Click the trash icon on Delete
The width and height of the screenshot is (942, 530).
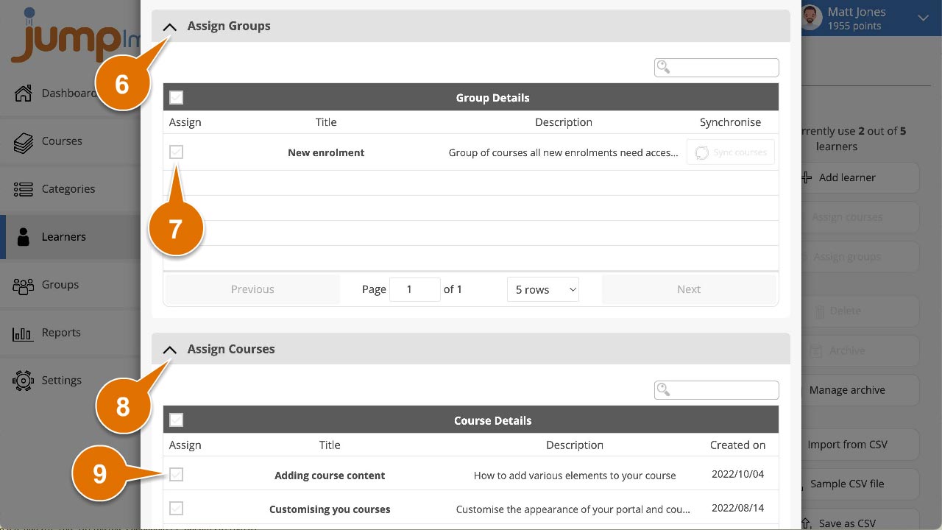[820, 311]
